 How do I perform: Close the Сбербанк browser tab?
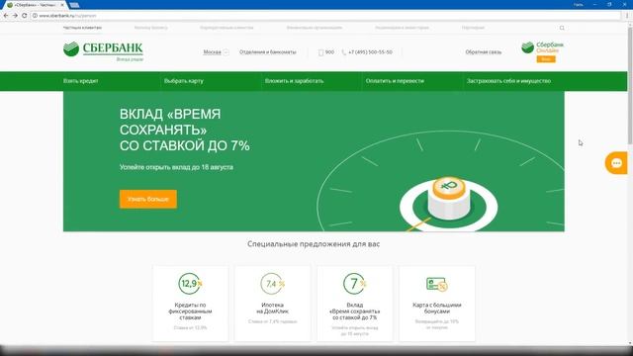(61, 5)
